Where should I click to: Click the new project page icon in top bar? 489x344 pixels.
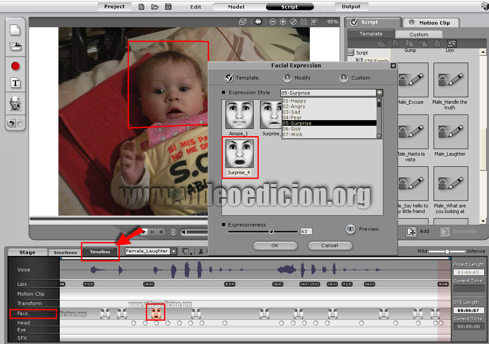[142, 7]
